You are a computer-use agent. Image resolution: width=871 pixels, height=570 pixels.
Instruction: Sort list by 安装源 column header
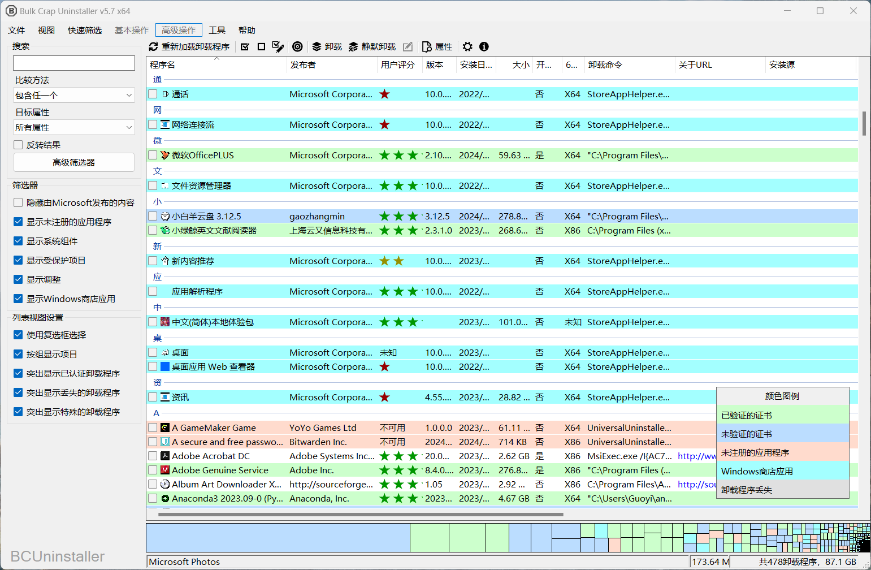pos(811,64)
